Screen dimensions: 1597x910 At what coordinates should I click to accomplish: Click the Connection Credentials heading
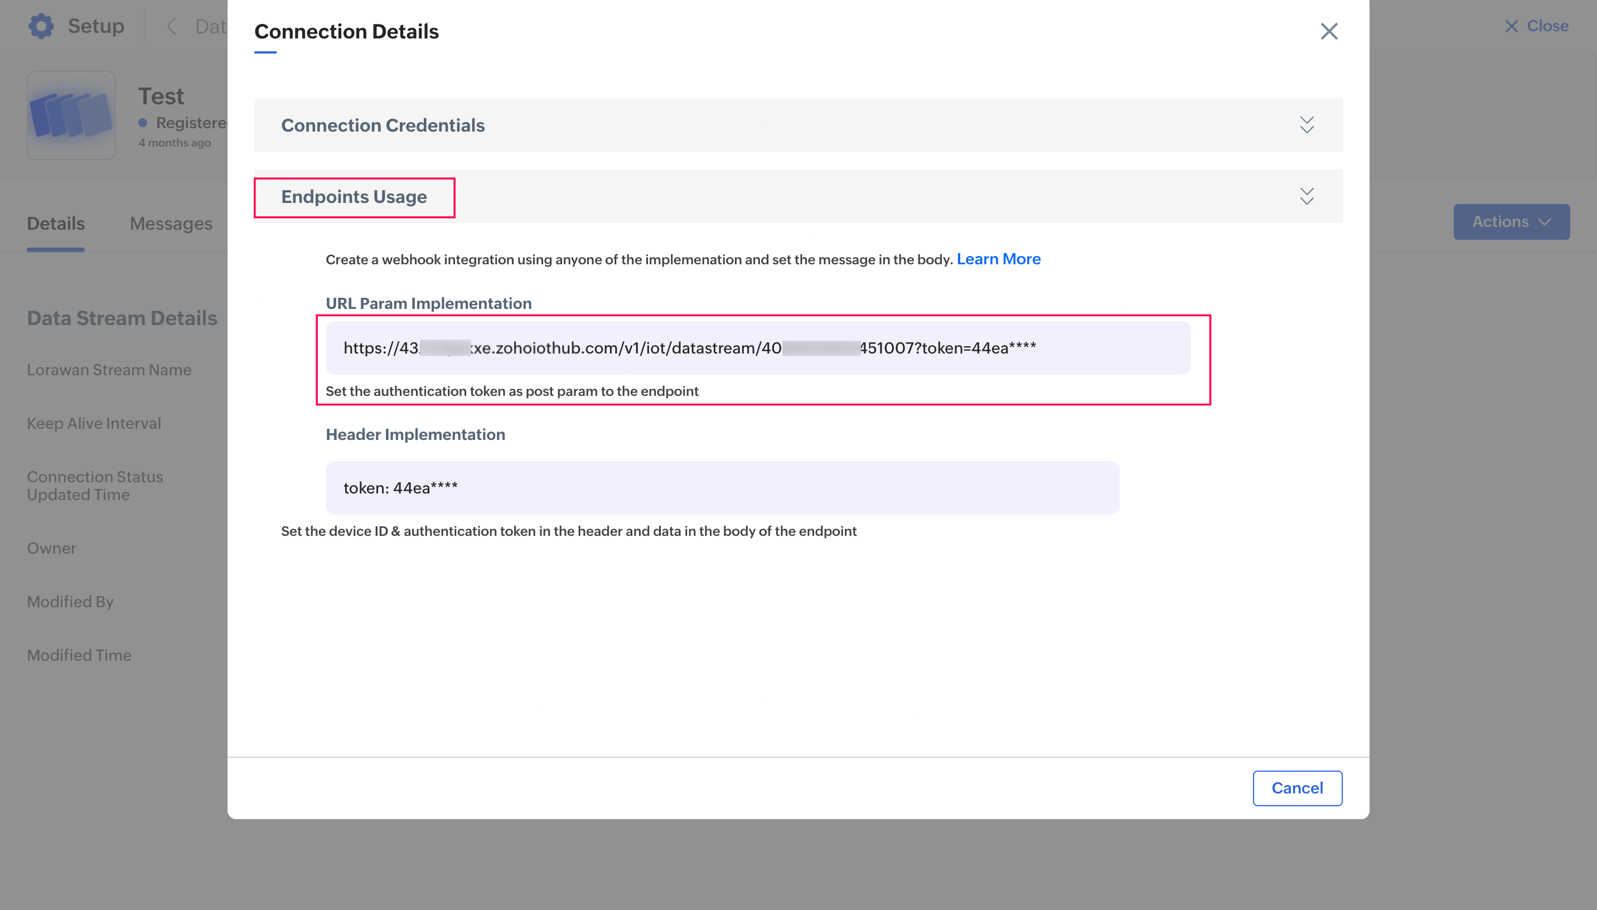[383, 125]
